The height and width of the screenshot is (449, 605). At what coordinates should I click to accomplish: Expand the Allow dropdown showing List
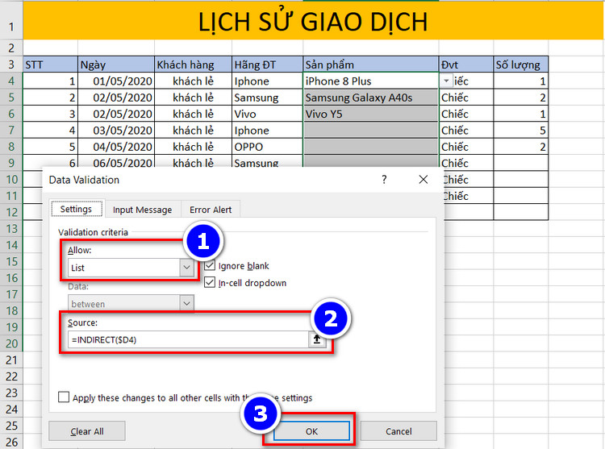tap(187, 268)
